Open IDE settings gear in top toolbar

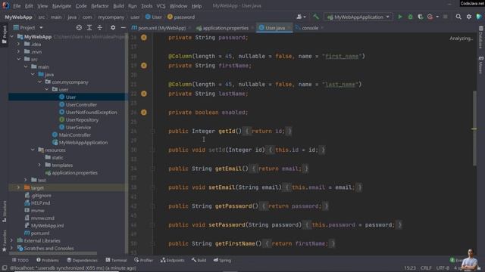(x=469, y=17)
